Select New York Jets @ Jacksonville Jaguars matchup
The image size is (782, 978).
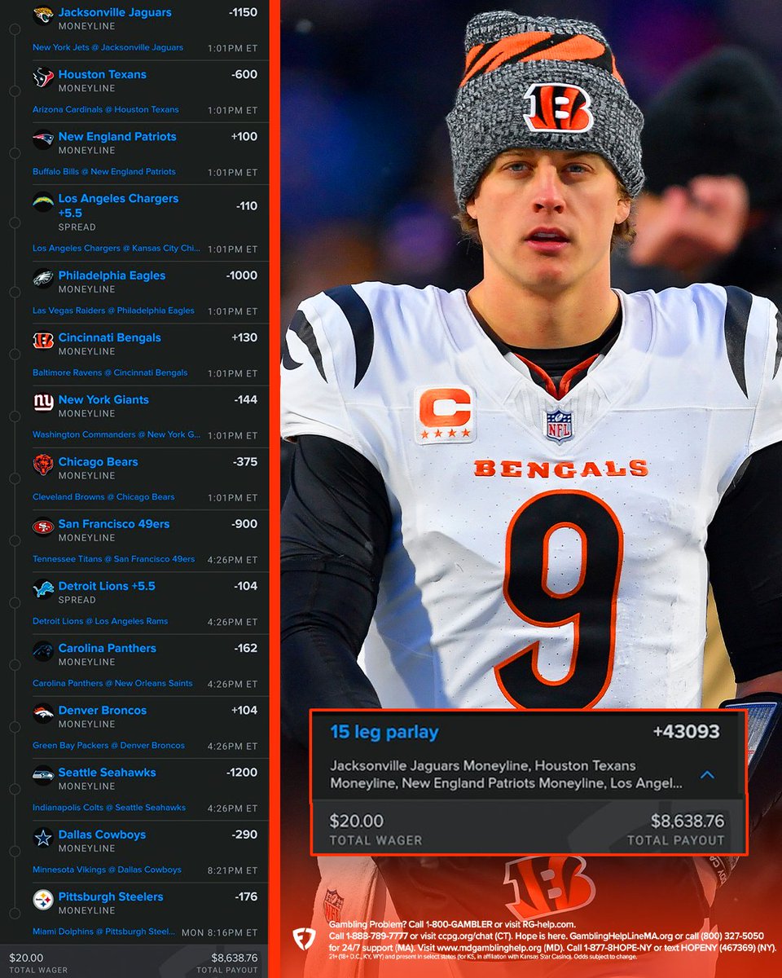108,48
